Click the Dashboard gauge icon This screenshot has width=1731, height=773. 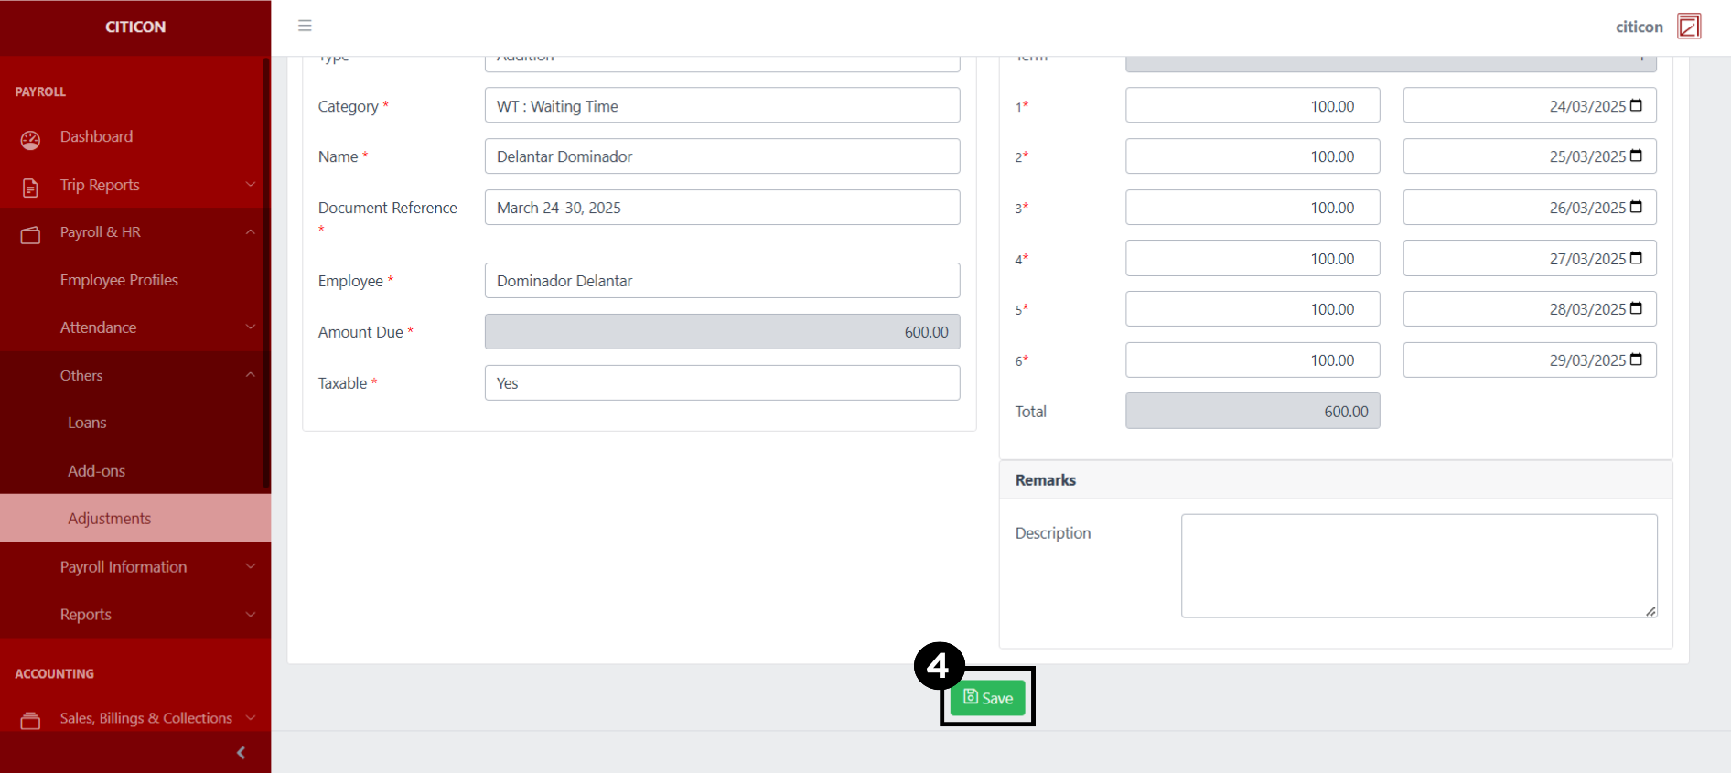click(x=30, y=139)
